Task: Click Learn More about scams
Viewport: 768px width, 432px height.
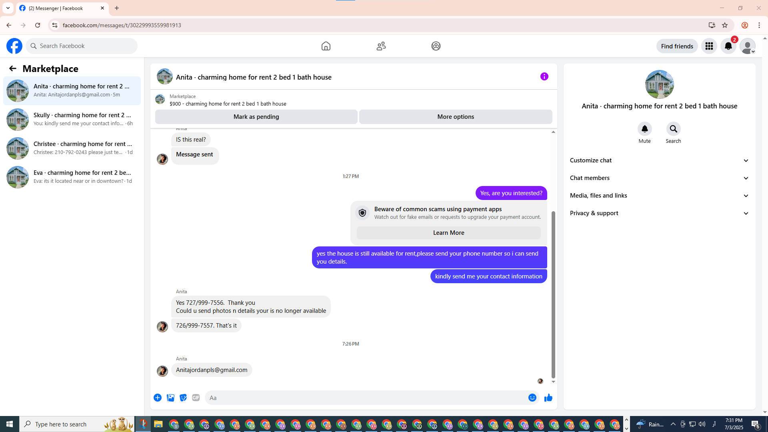Action: (x=448, y=233)
